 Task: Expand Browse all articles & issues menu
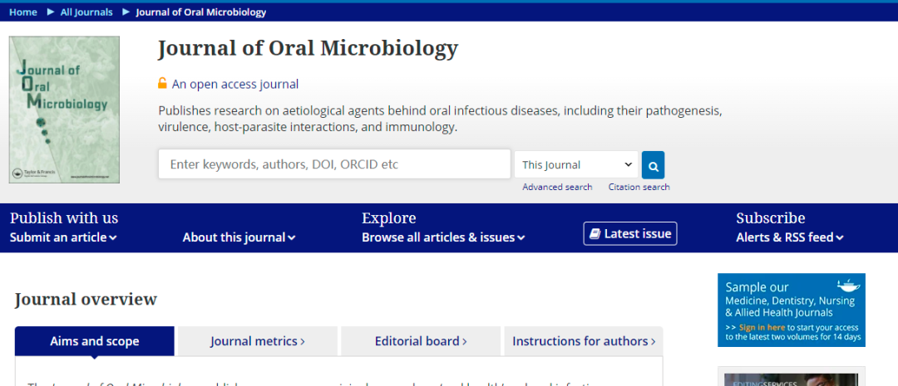443,237
